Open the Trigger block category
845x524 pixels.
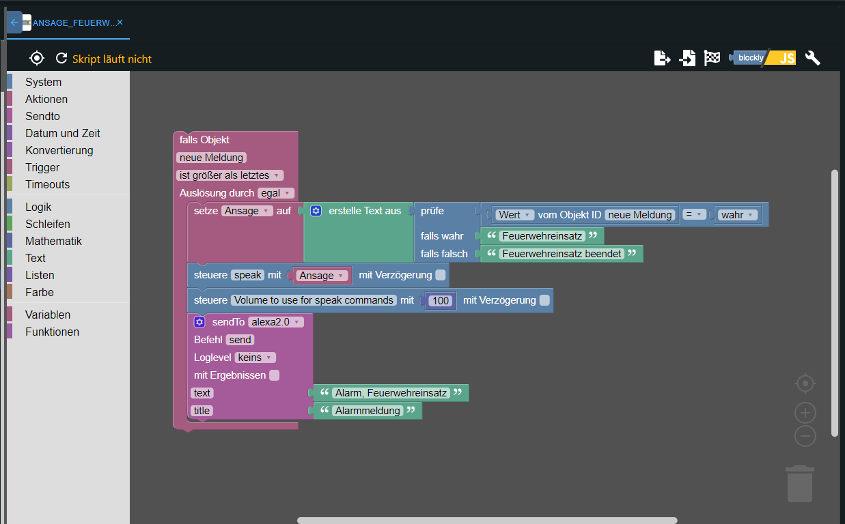pyautogui.click(x=42, y=167)
